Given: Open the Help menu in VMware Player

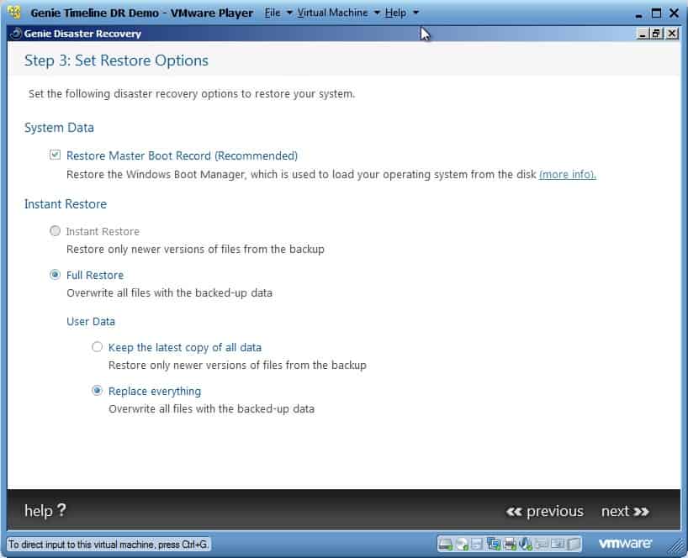Looking at the screenshot, I should pos(396,13).
